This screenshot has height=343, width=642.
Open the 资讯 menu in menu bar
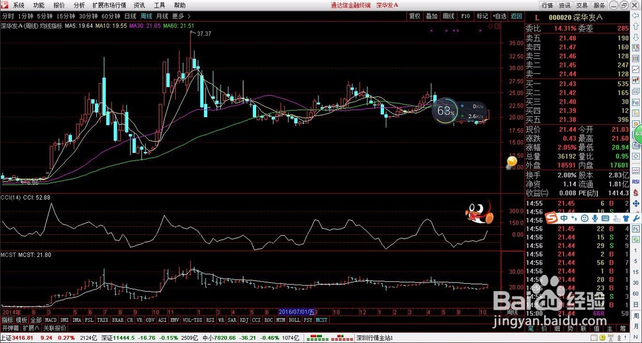(139, 5)
